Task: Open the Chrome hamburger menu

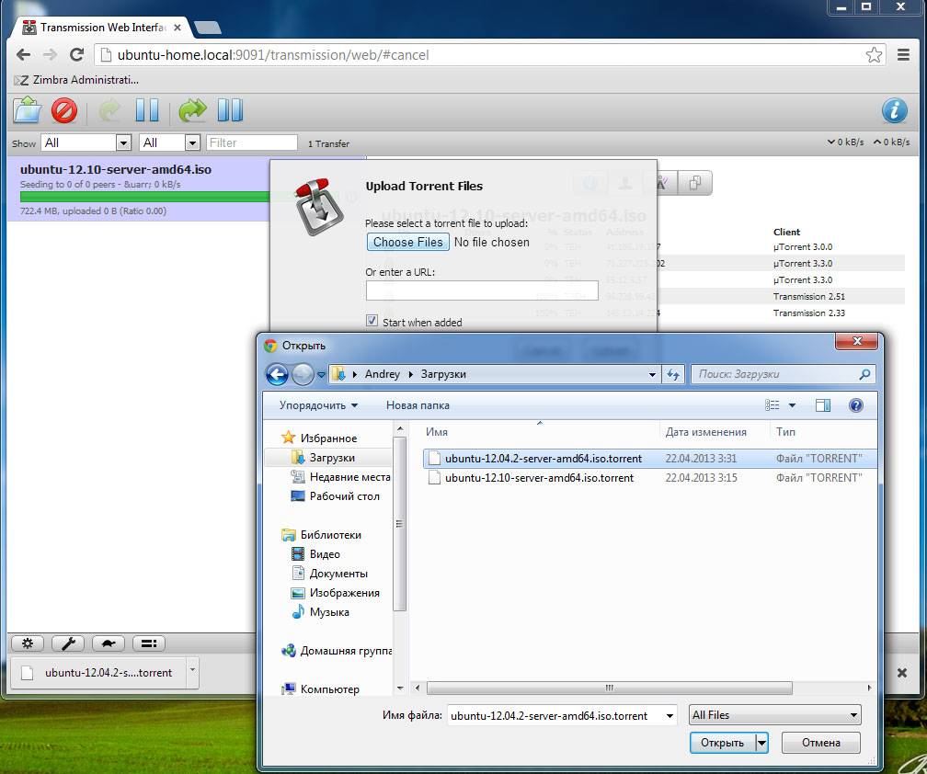Action: pyautogui.click(x=903, y=55)
